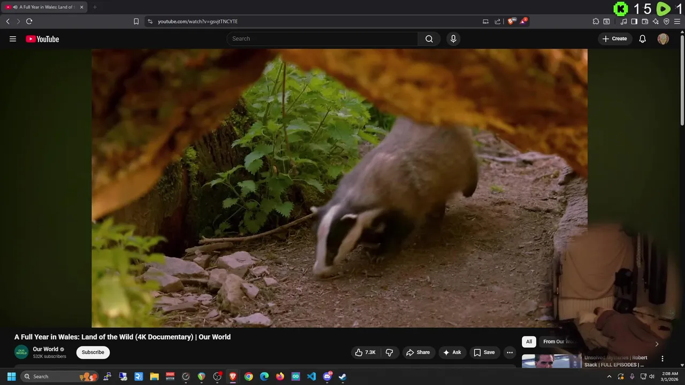Open the browser main menu
This screenshot has height=385, width=685.
pos(677,21)
